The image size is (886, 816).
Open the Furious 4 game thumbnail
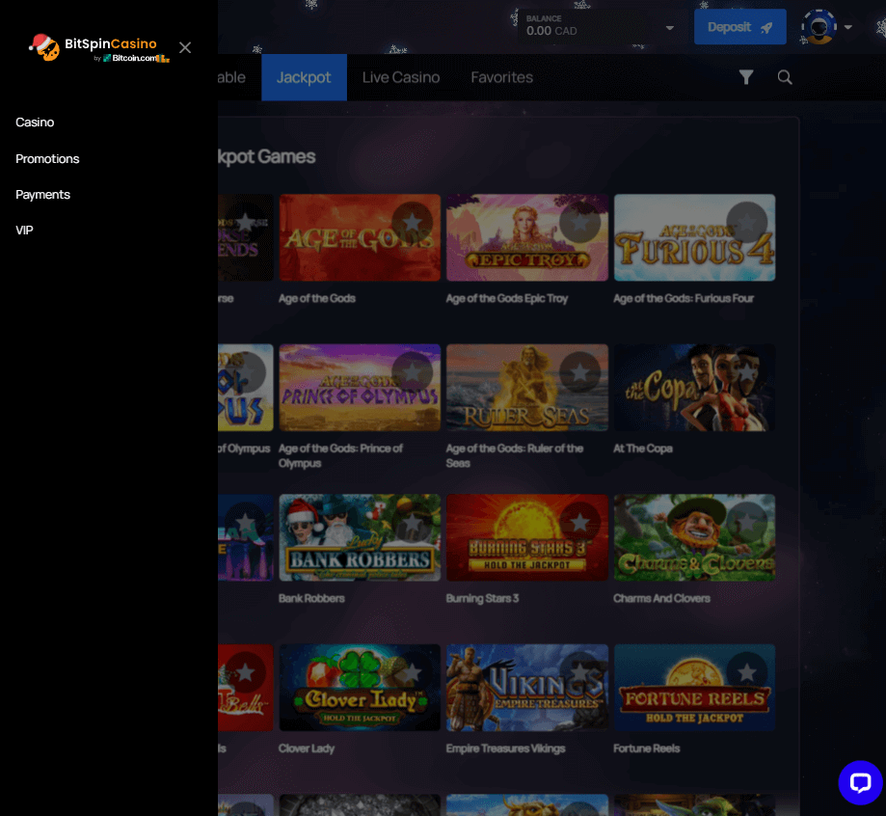[x=694, y=237]
